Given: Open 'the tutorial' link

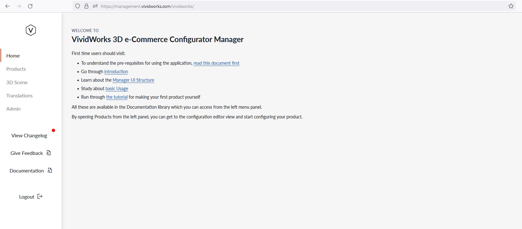Looking at the screenshot, I should 117,97.
